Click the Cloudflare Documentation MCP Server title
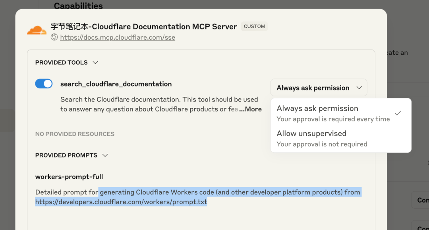The width and height of the screenshot is (429, 230). point(143,27)
